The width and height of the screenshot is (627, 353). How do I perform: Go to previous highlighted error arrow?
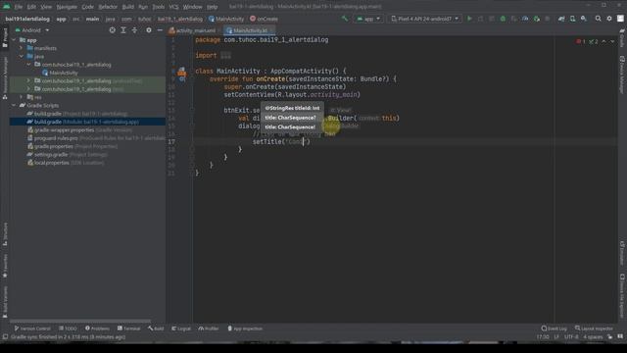(603, 41)
